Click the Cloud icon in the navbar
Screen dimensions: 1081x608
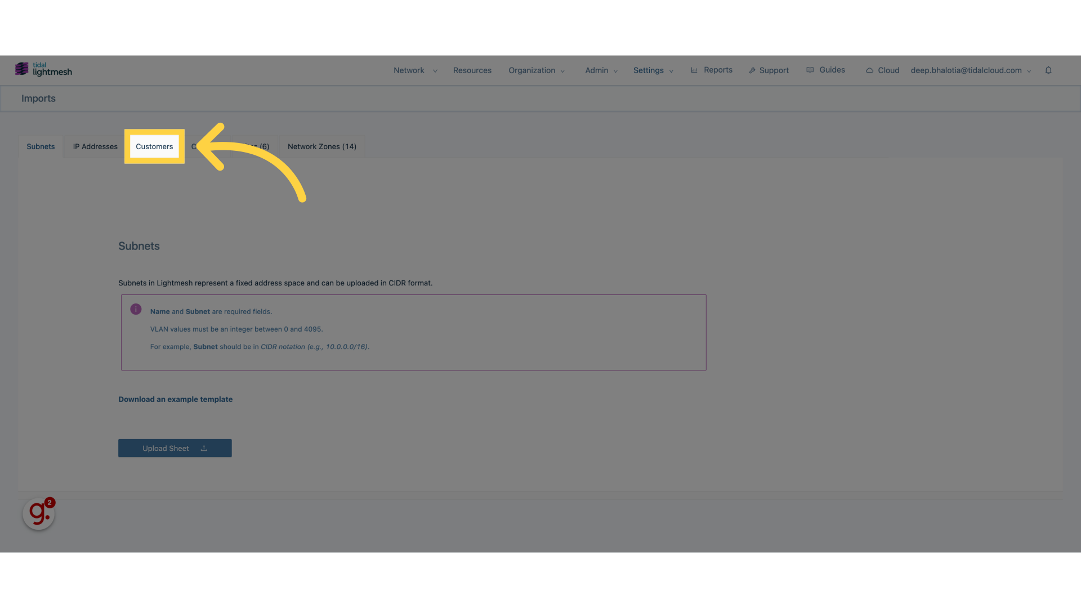pyautogui.click(x=870, y=70)
